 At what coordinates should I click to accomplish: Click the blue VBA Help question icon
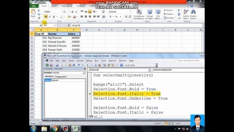click(x=121, y=65)
